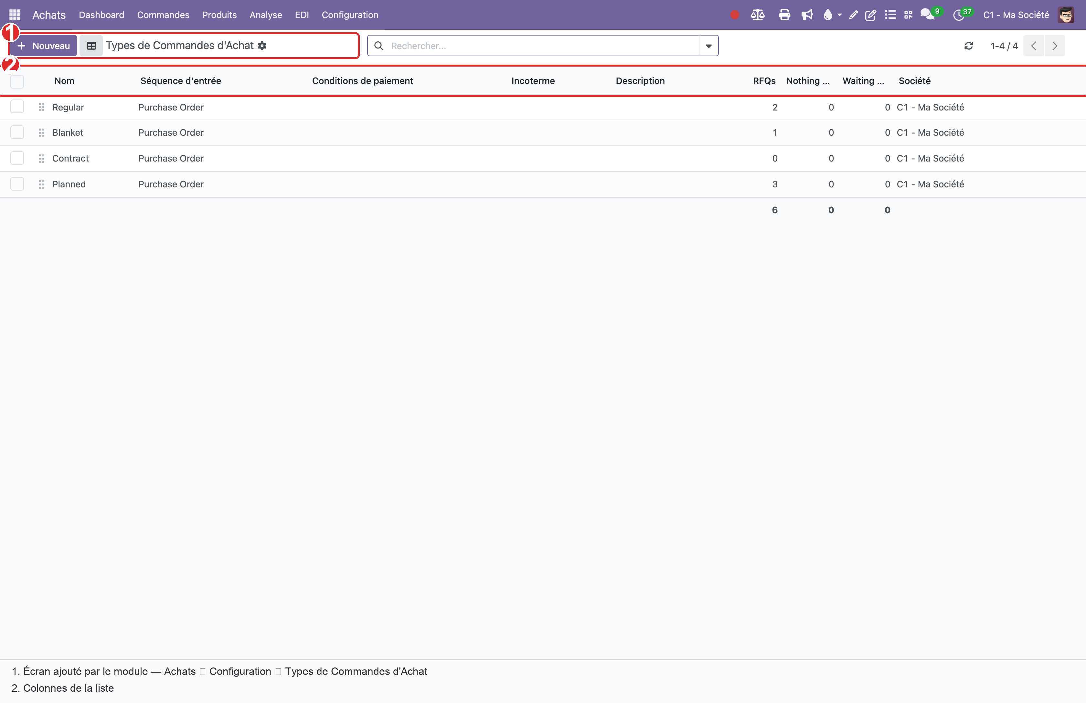Check the Contract row checkbox
Image resolution: width=1086 pixels, height=703 pixels.
17,158
